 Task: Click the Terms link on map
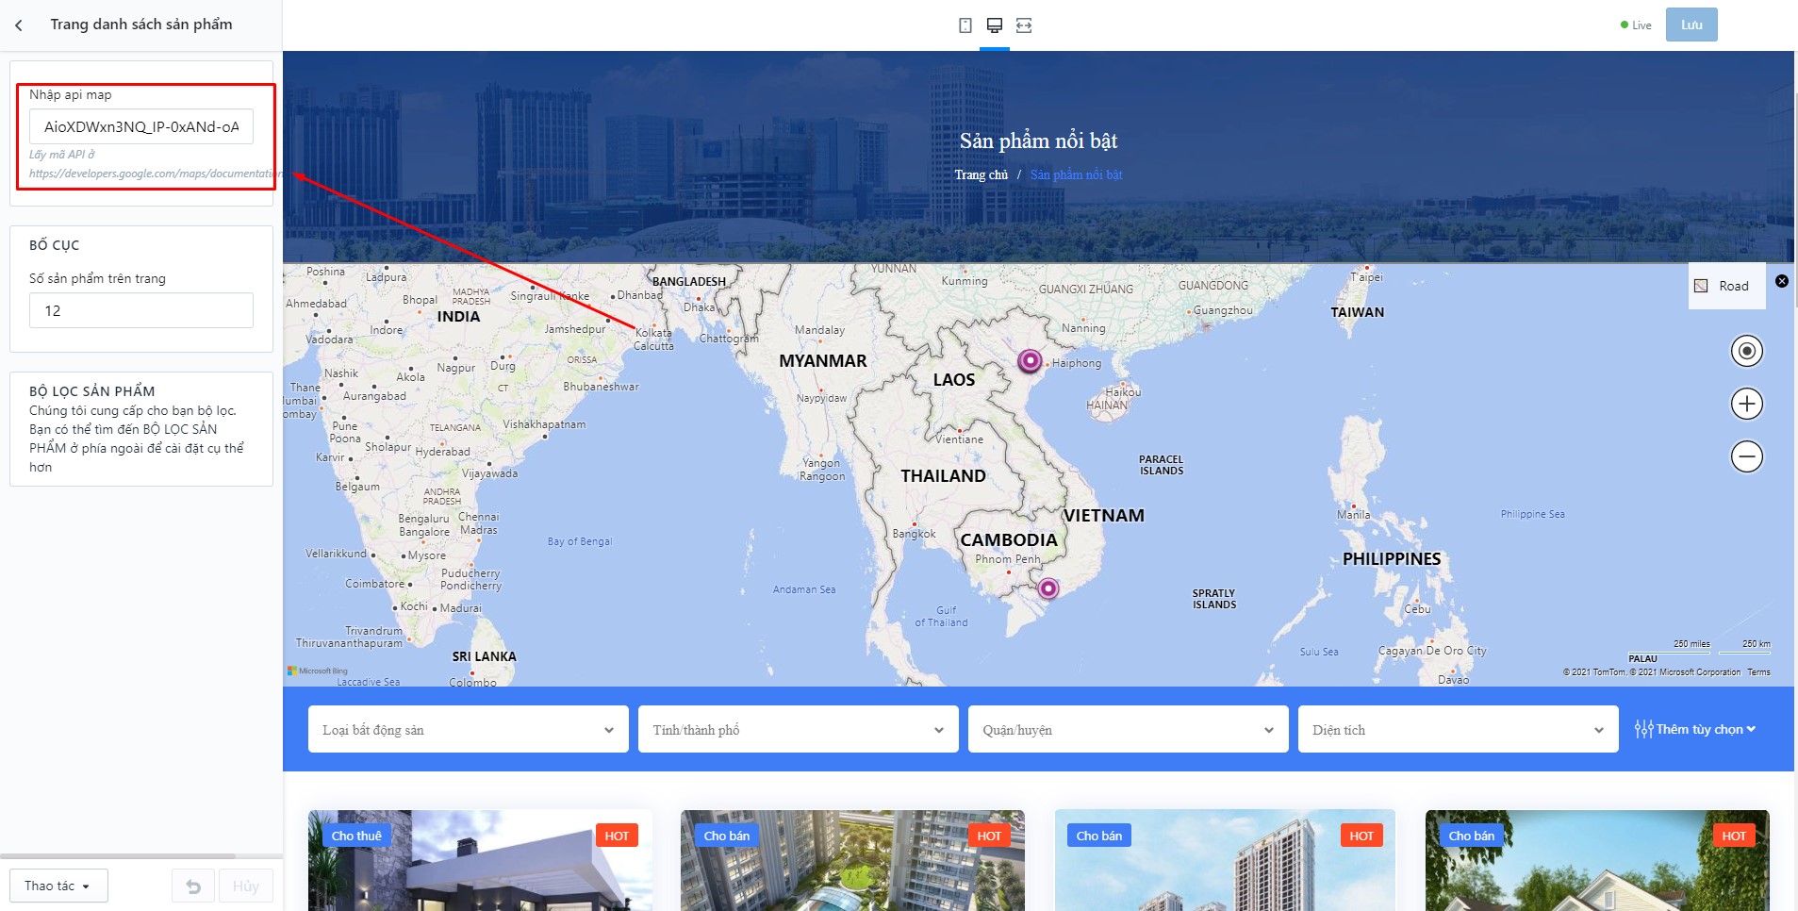click(1758, 672)
